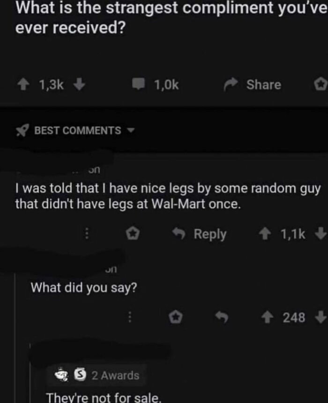This screenshot has height=403, width=328.
Task: Upvote the comment with 248 votes
Action: pyautogui.click(x=267, y=318)
